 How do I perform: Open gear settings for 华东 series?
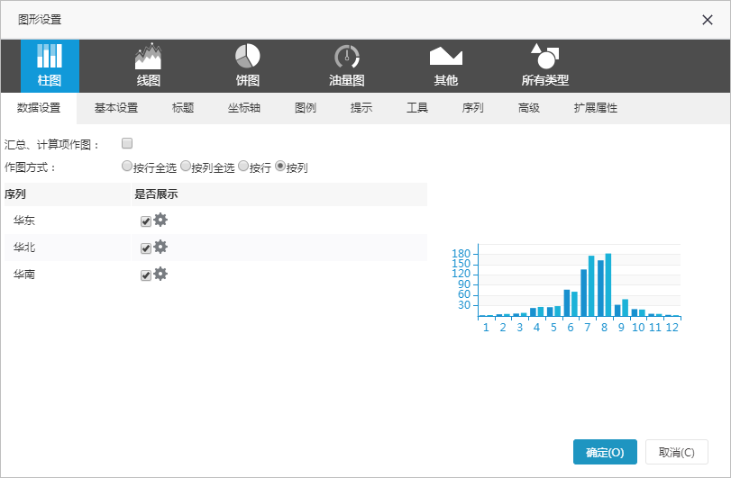(160, 220)
